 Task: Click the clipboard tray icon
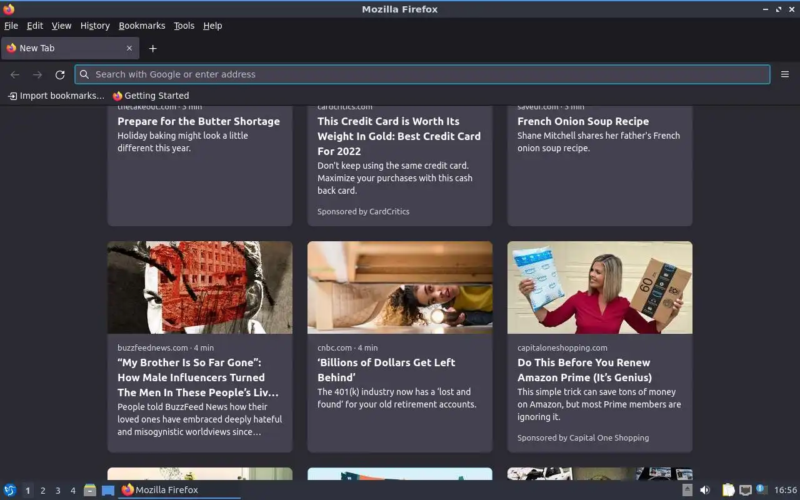(728, 490)
